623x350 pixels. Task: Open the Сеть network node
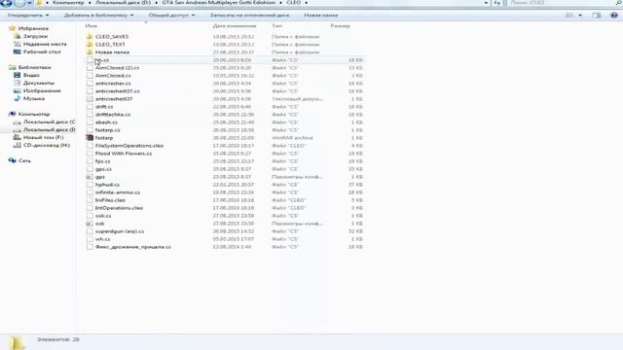[x=24, y=160]
